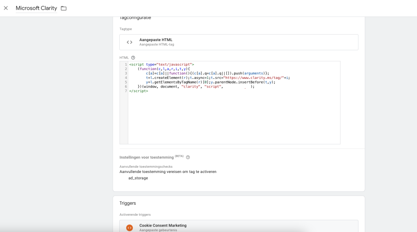Click the Aangepaste HTML tag type icon
The height and width of the screenshot is (232, 417).
129,42
